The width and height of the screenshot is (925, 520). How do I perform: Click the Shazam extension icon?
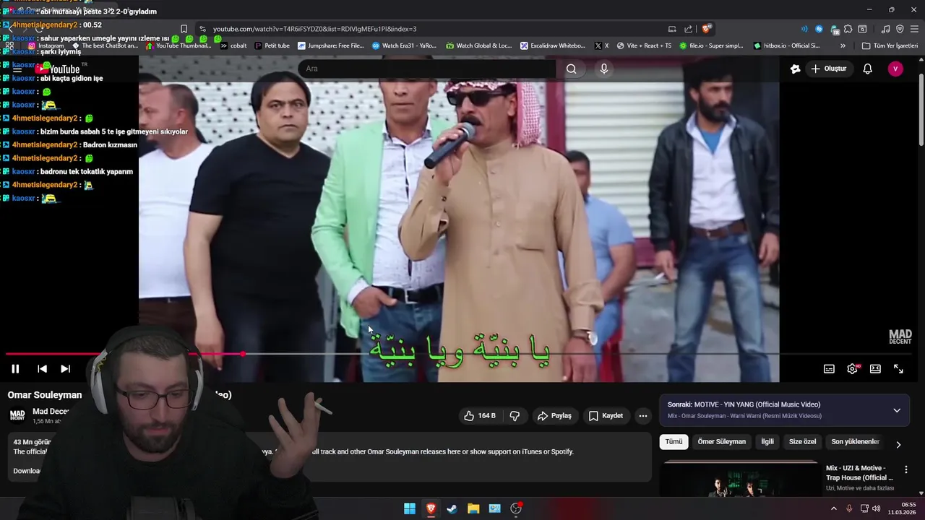tap(819, 29)
